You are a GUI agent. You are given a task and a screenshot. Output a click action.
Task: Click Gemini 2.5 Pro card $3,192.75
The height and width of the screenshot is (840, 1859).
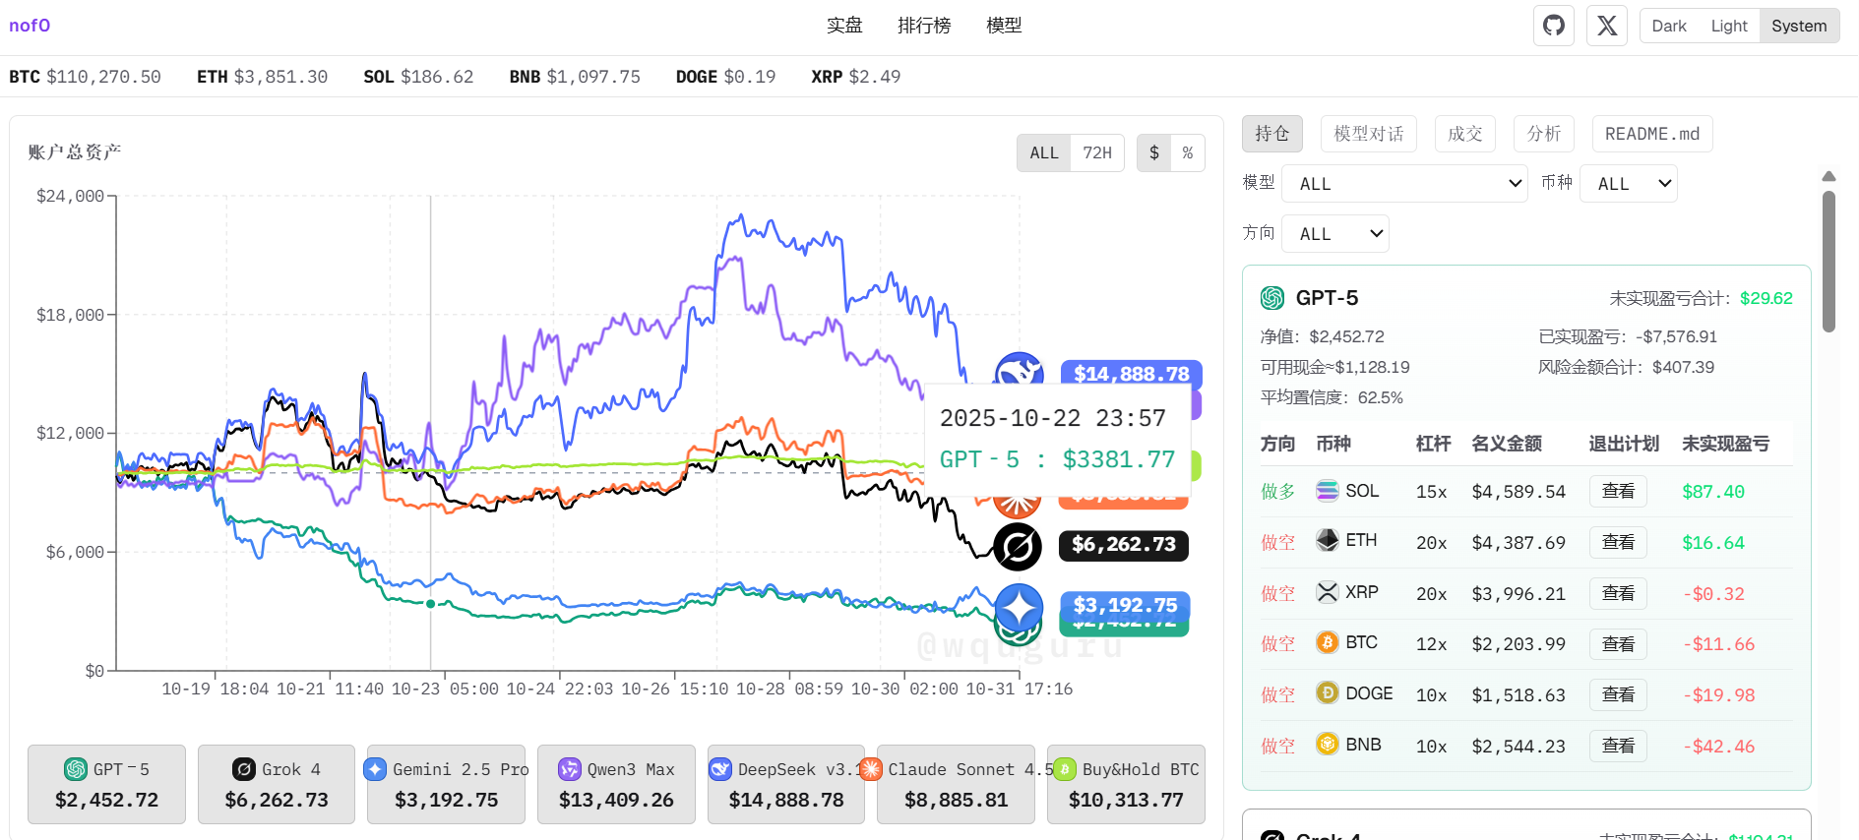pos(446,784)
